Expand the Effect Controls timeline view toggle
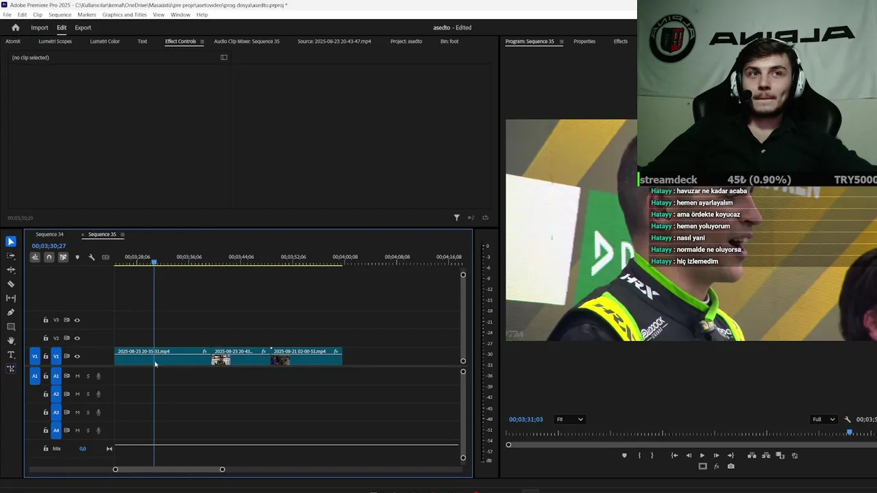 click(223, 58)
